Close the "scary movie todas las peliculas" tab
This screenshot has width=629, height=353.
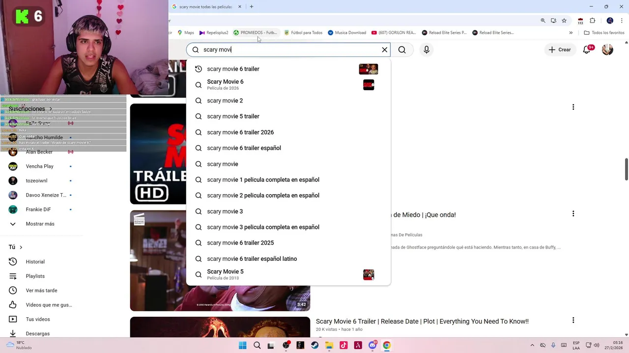pyautogui.click(x=240, y=7)
